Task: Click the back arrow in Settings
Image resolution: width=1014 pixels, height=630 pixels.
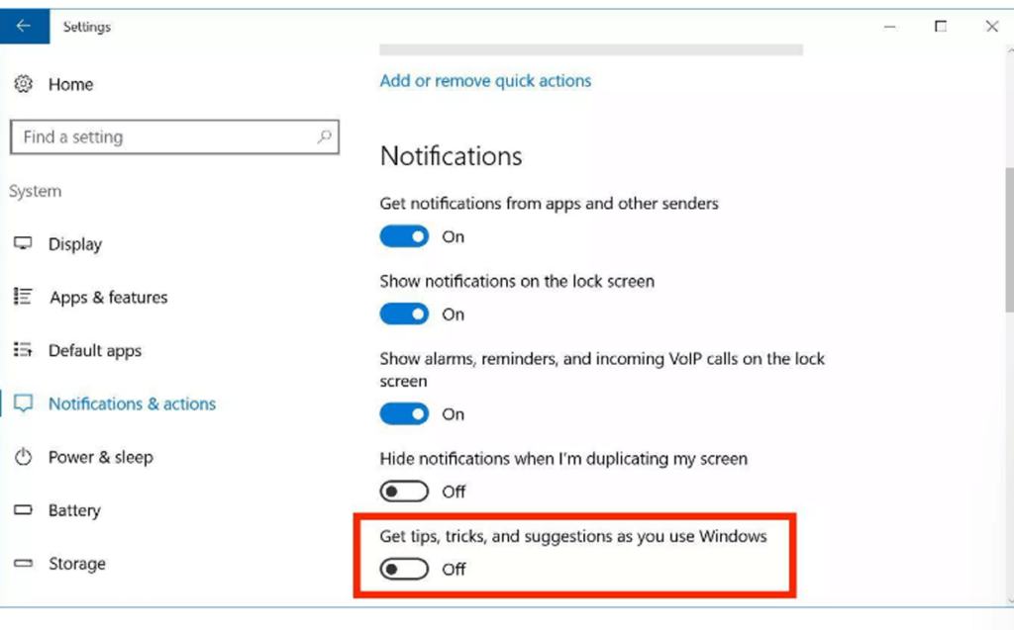Action: coord(24,26)
